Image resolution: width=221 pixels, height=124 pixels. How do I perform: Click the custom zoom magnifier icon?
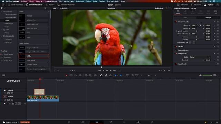click(x=137, y=75)
